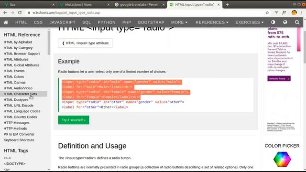Open HTML by Category link

[x=18, y=48]
